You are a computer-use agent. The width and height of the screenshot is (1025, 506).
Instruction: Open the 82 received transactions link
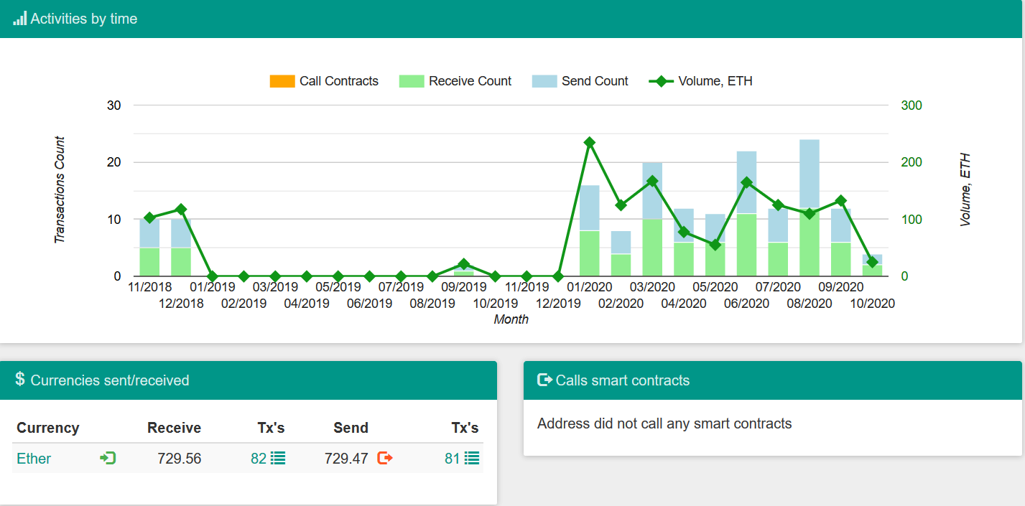coord(259,458)
